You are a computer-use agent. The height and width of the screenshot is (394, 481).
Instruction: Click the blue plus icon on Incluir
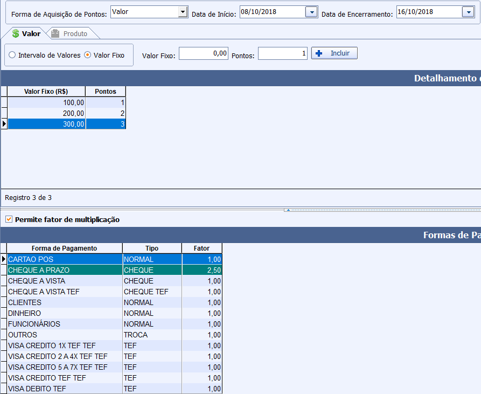[319, 53]
